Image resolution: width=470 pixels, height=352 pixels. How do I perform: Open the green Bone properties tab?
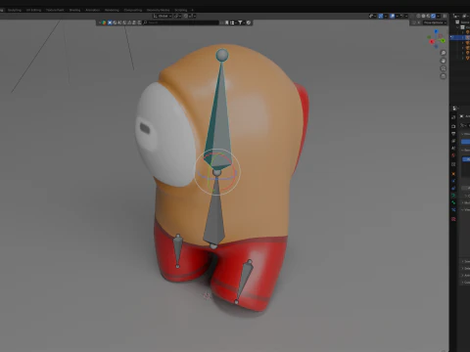453,202
